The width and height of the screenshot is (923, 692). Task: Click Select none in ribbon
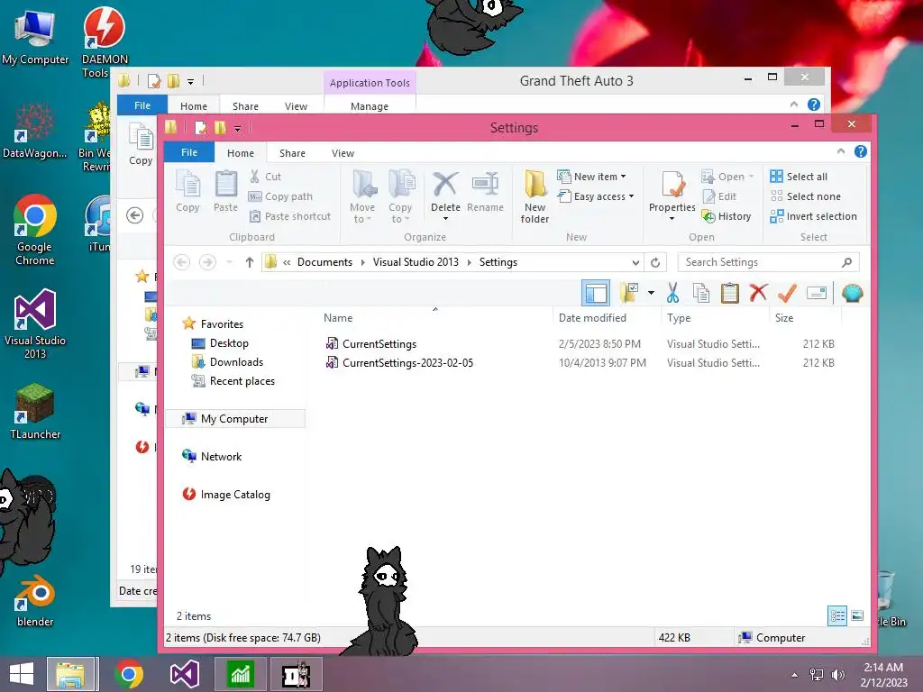pyautogui.click(x=805, y=196)
